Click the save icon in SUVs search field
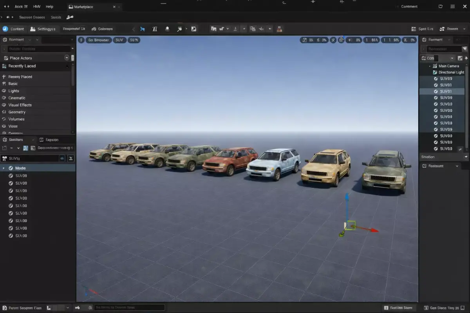The image size is (470, 313). tap(62, 158)
